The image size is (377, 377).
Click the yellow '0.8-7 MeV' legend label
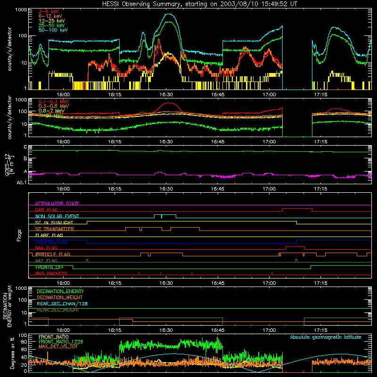coord(51,111)
